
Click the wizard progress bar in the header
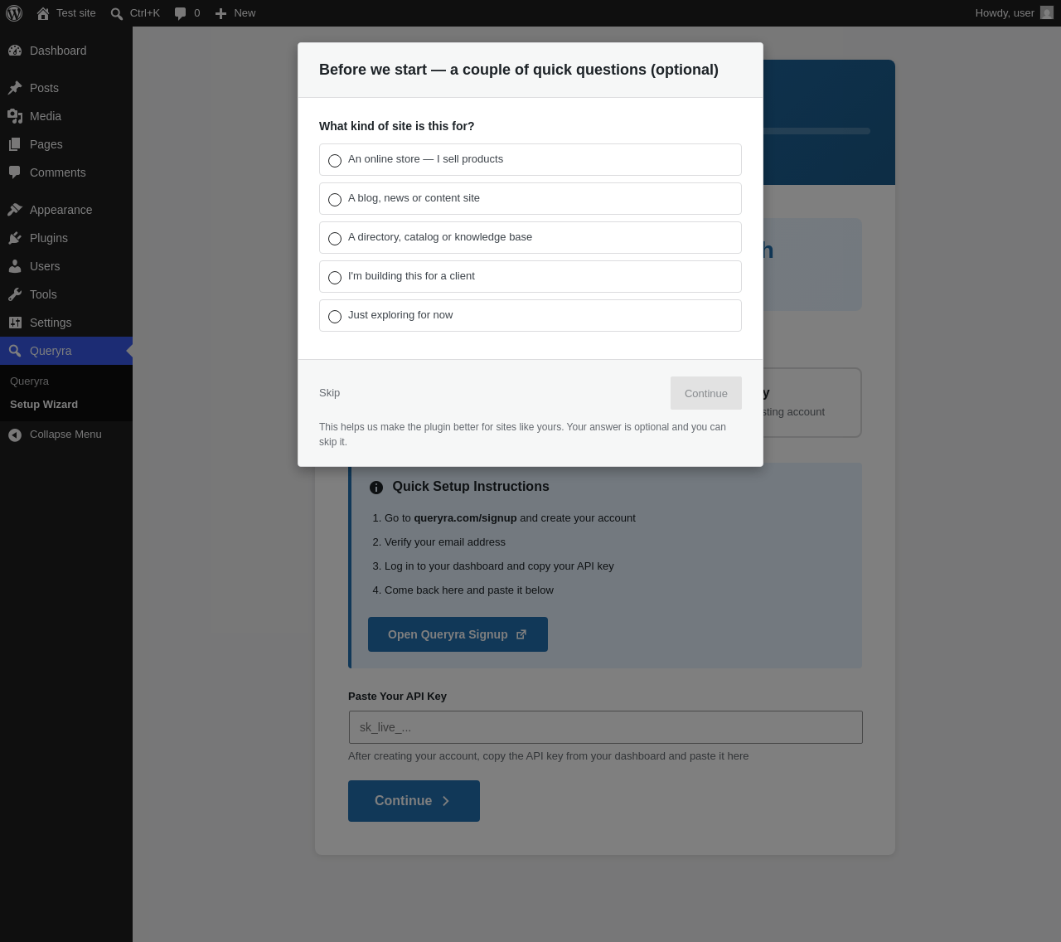816,131
